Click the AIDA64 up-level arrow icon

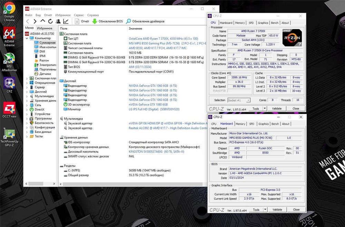43,21
